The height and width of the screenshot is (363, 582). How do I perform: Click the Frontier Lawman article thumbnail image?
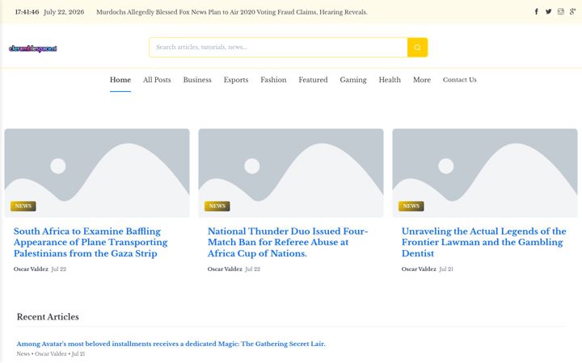(x=485, y=173)
